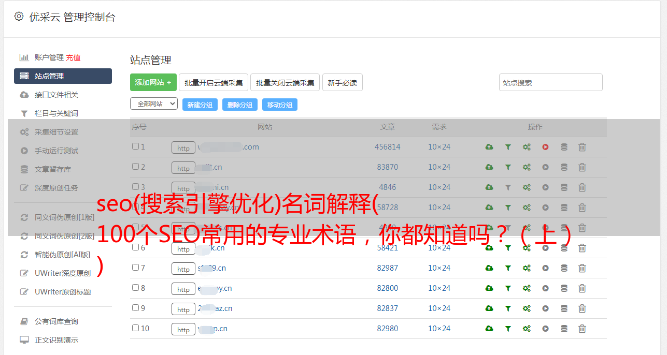Click the http button in row 9
667x355 pixels.
coord(183,309)
